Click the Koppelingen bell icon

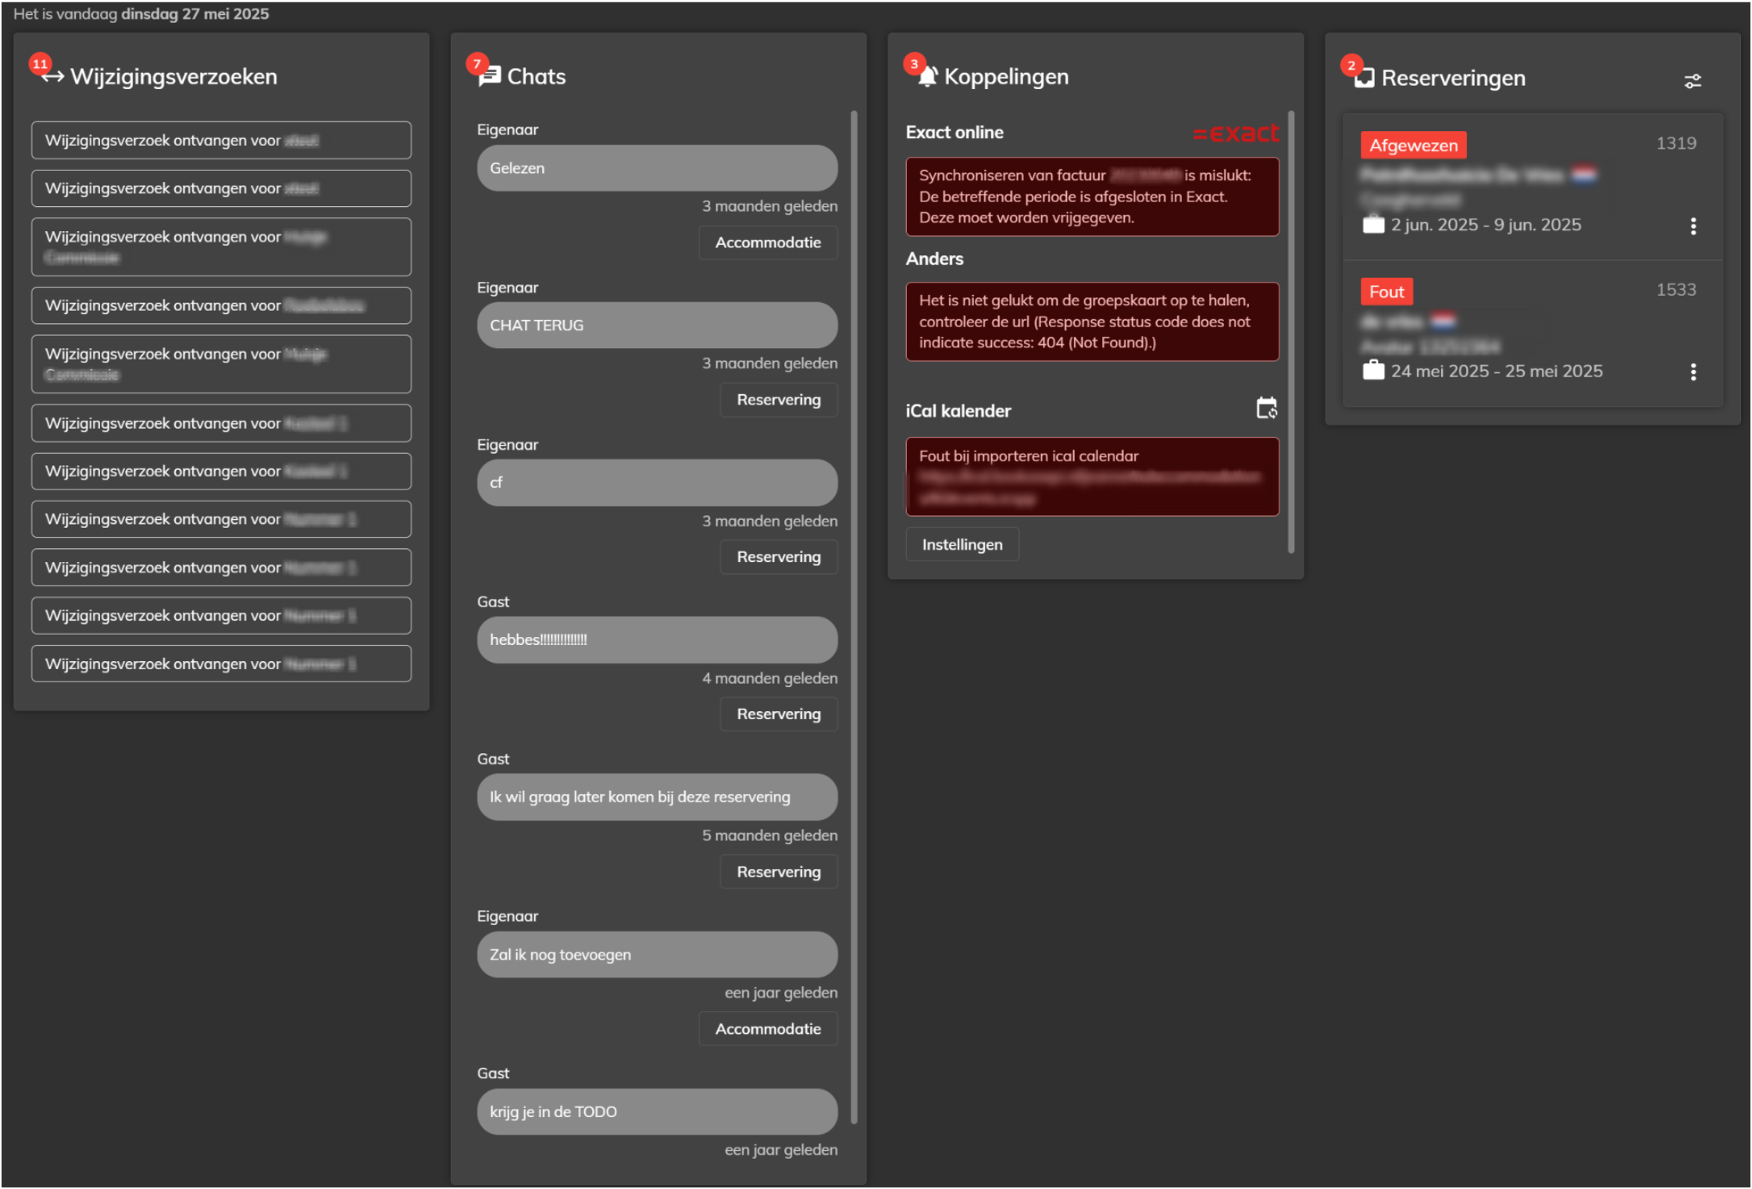(x=927, y=77)
